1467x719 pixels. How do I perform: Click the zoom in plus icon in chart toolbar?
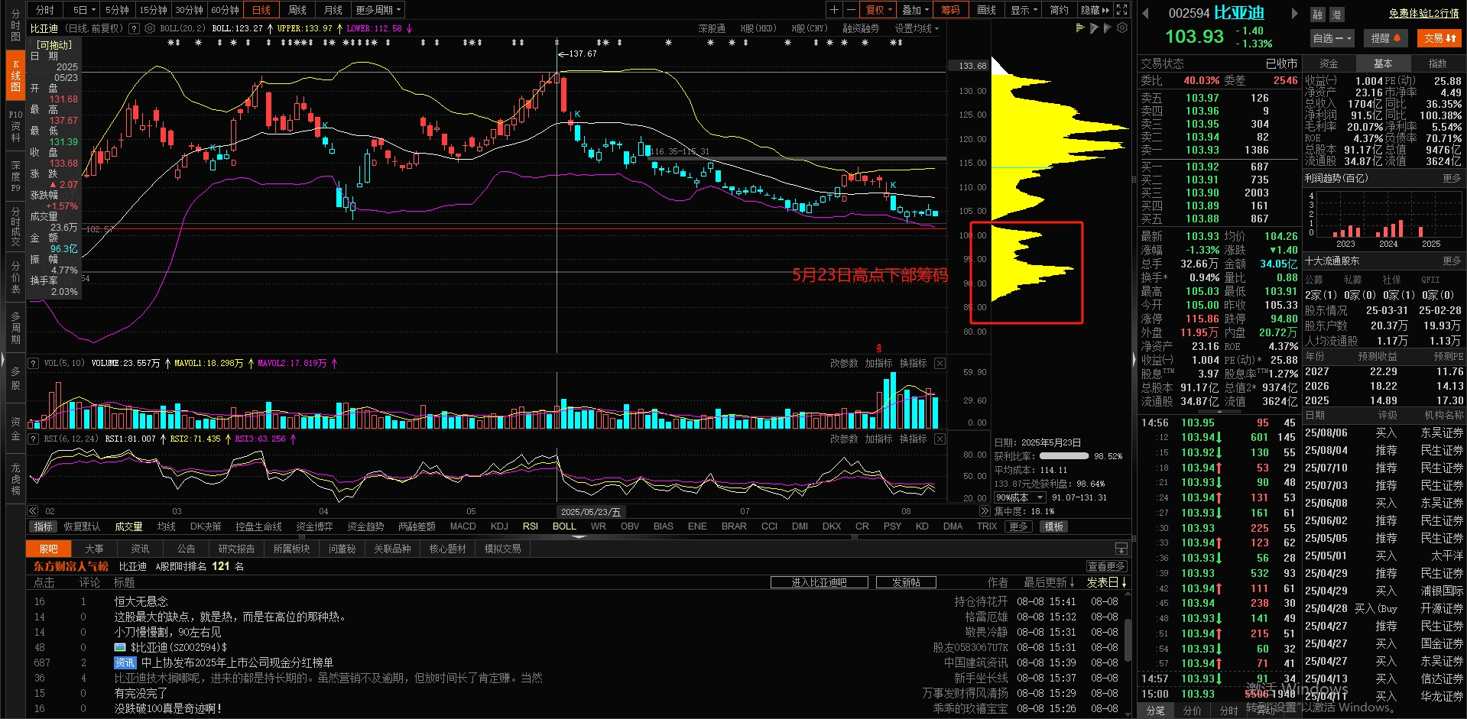point(835,10)
